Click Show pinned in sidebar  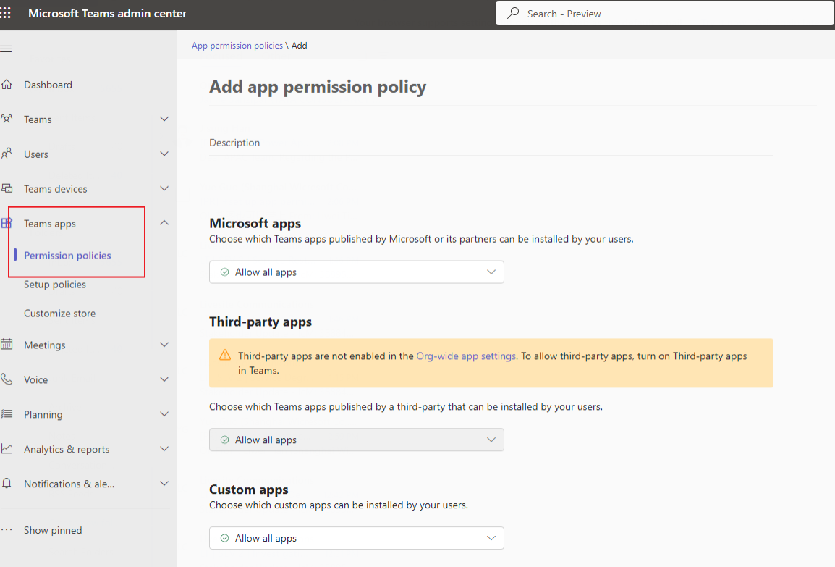(x=53, y=530)
